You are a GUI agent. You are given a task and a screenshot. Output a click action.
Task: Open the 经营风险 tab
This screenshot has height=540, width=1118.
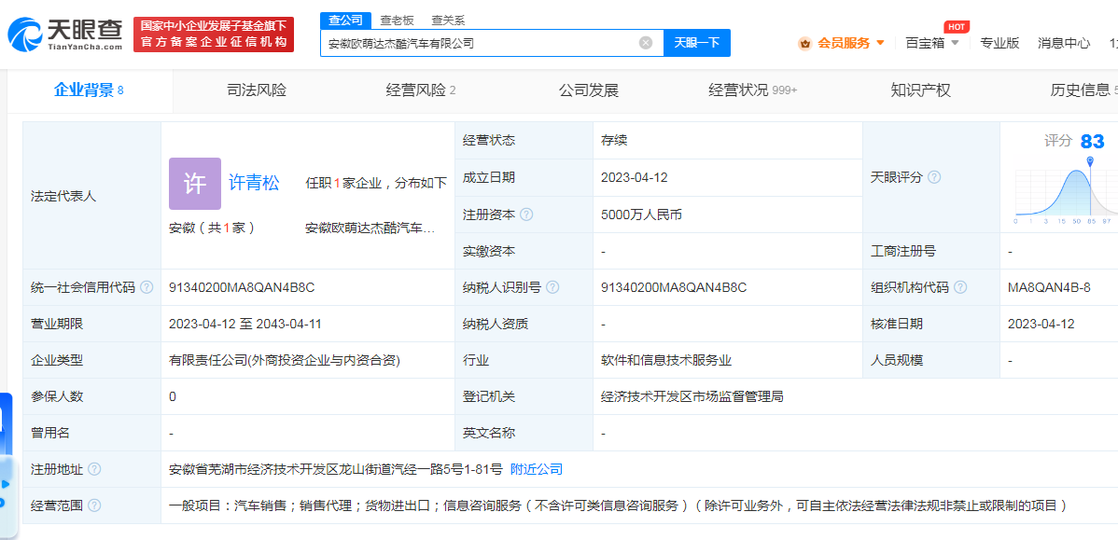click(421, 90)
